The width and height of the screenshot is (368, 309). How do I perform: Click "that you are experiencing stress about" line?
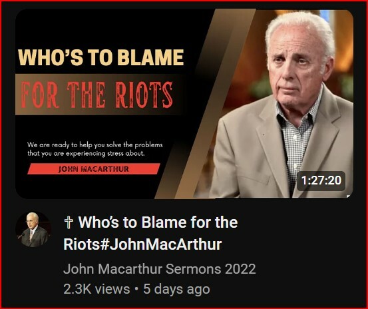click(86, 154)
